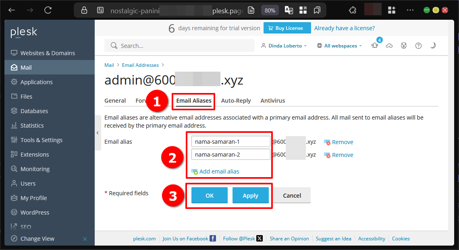This screenshot has height=250, width=459.
Task: Open Plesk help via the question mark icon
Action: [418, 45]
